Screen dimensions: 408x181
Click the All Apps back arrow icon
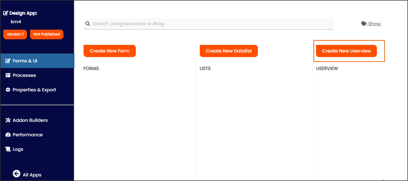click(17, 173)
